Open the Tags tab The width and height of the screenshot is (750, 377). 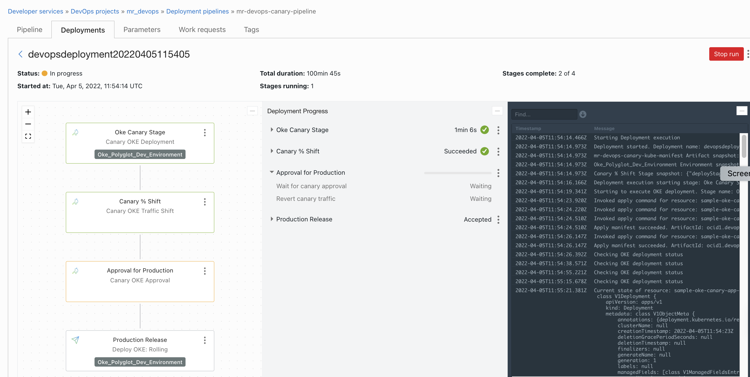tap(251, 30)
